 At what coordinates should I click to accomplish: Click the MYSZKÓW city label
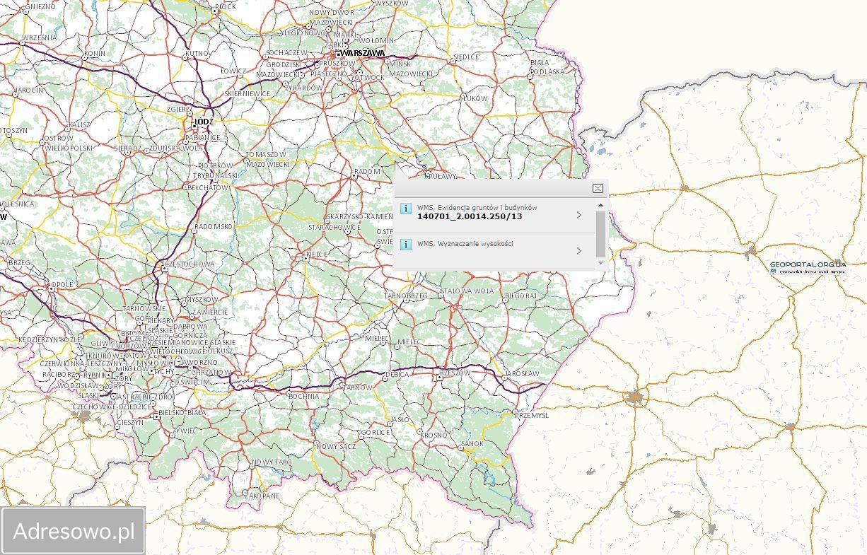click(202, 299)
